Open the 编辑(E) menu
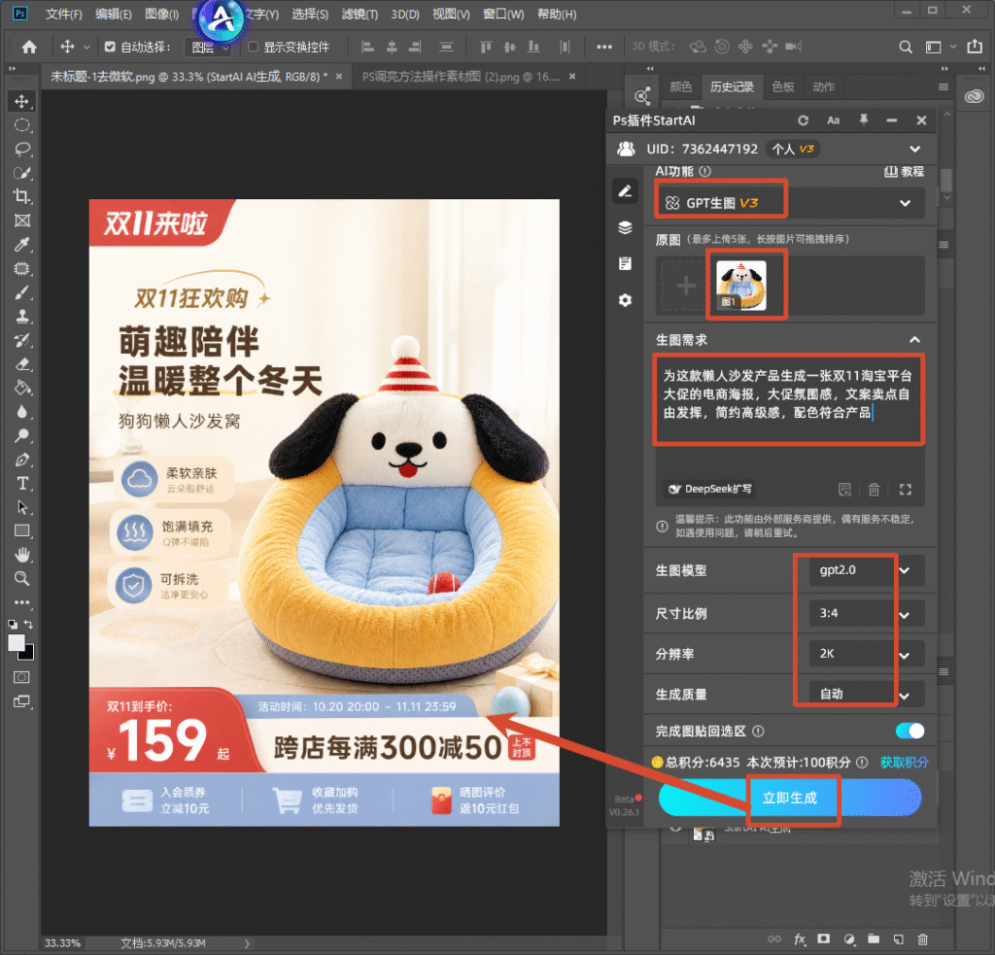 click(113, 14)
